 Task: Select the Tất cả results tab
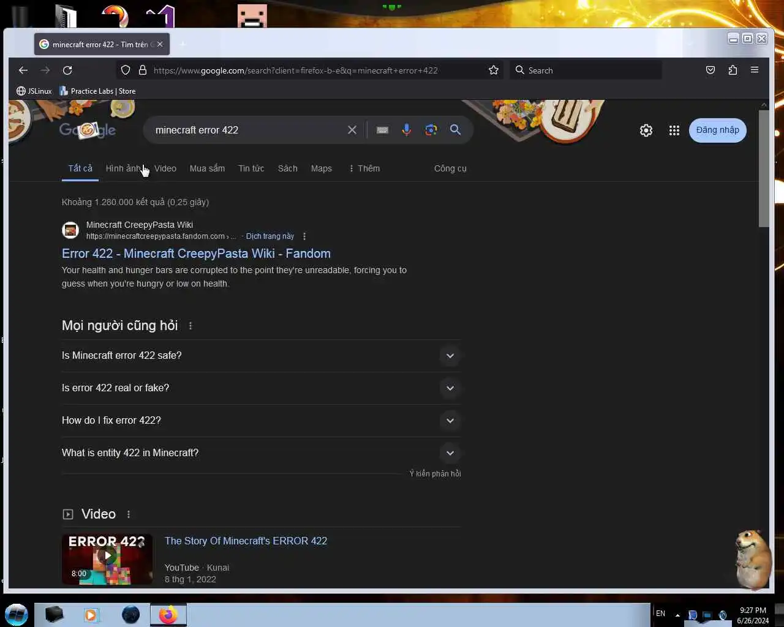pos(80,168)
